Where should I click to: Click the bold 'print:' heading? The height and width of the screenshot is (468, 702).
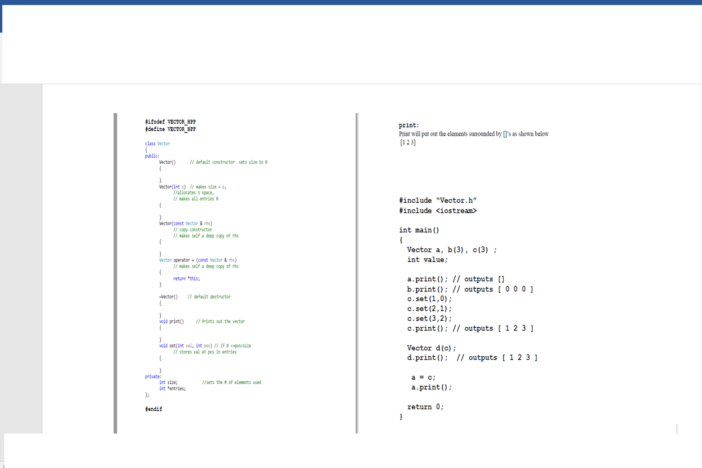click(x=409, y=126)
